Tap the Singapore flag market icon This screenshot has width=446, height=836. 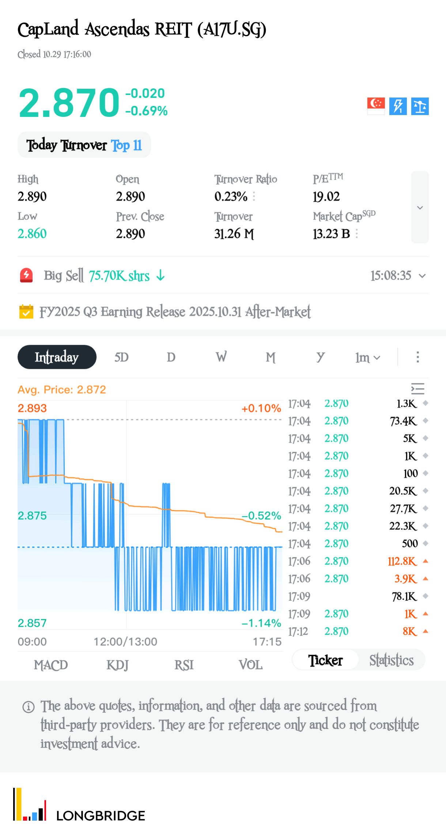[376, 106]
